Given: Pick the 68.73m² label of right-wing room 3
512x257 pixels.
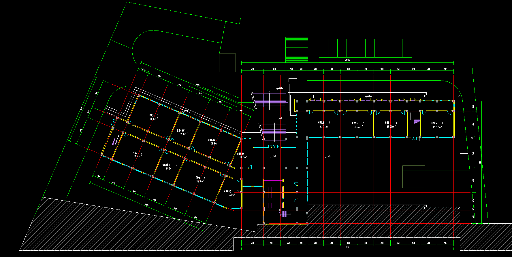Looking at the screenshot, I should [x=391, y=127].
